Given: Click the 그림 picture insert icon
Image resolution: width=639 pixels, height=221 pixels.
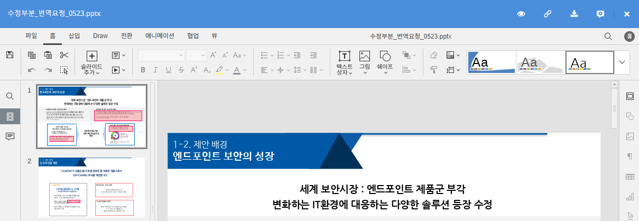Looking at the screenshot, I should tap(365, 62).
